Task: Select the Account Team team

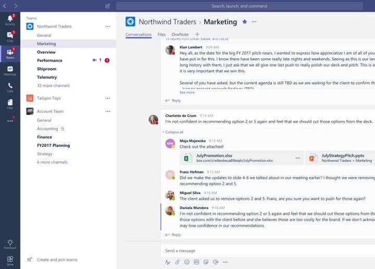Action: tap(50, 111)
